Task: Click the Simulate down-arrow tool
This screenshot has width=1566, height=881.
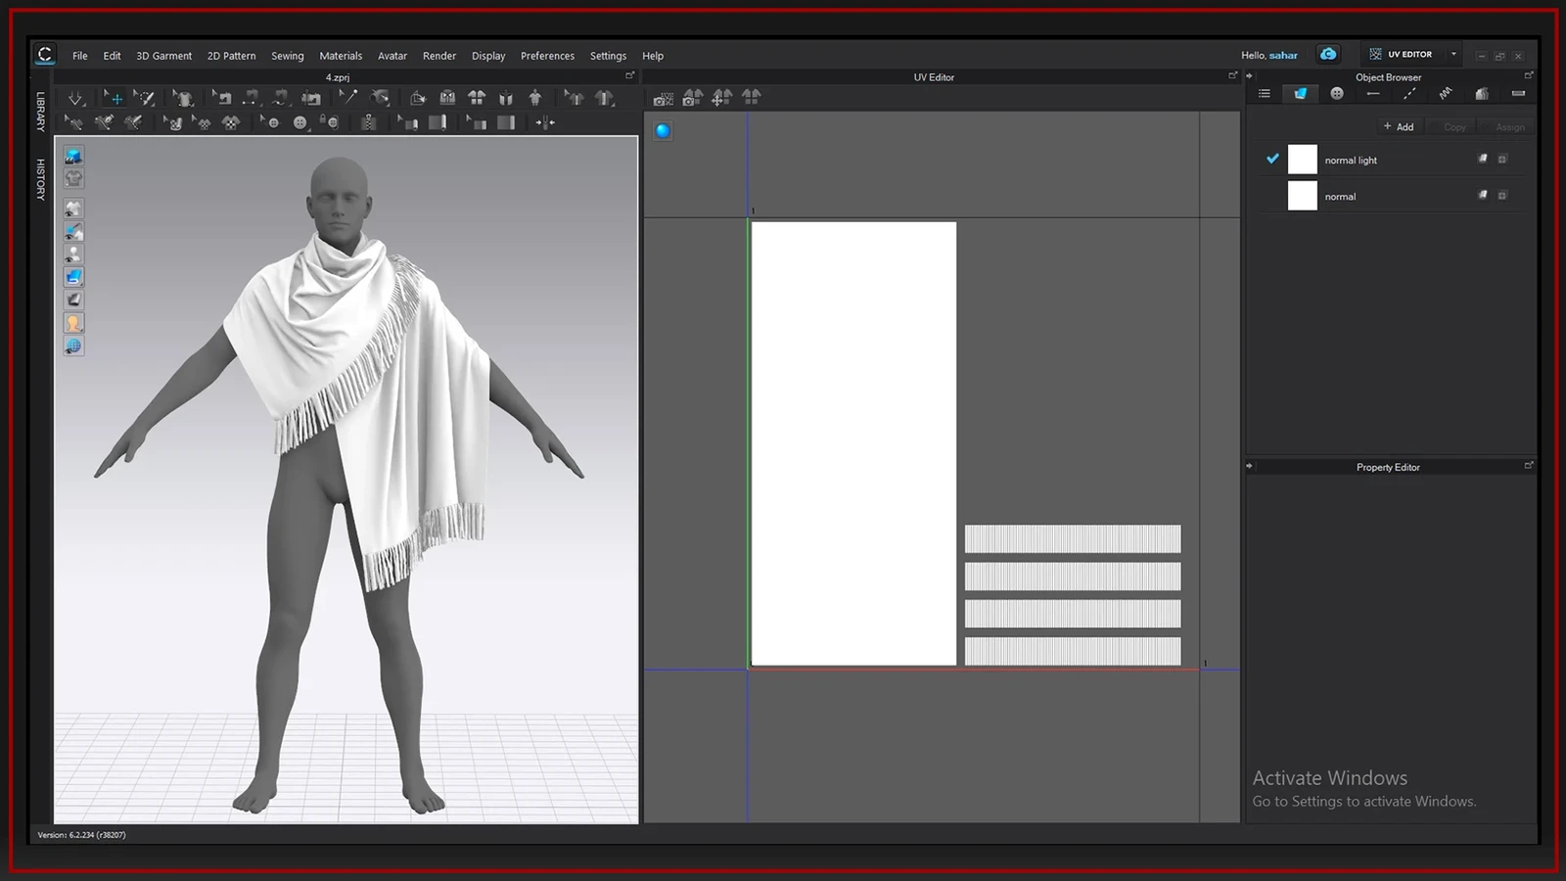Action: coord(75,98)
